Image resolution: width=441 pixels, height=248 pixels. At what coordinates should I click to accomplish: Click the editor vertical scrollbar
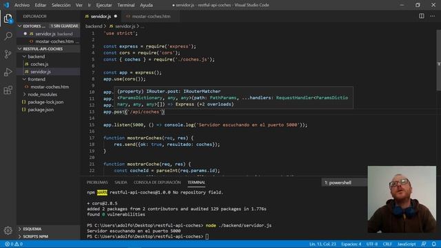pos(438,61)
